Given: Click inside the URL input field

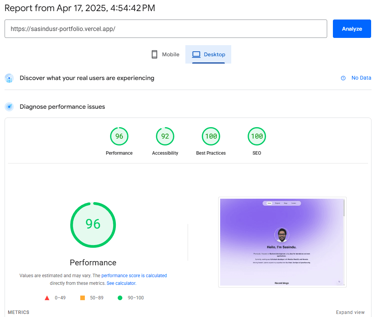Looking at the screenshot, I should pyautogui.click(x=165, y=28).
